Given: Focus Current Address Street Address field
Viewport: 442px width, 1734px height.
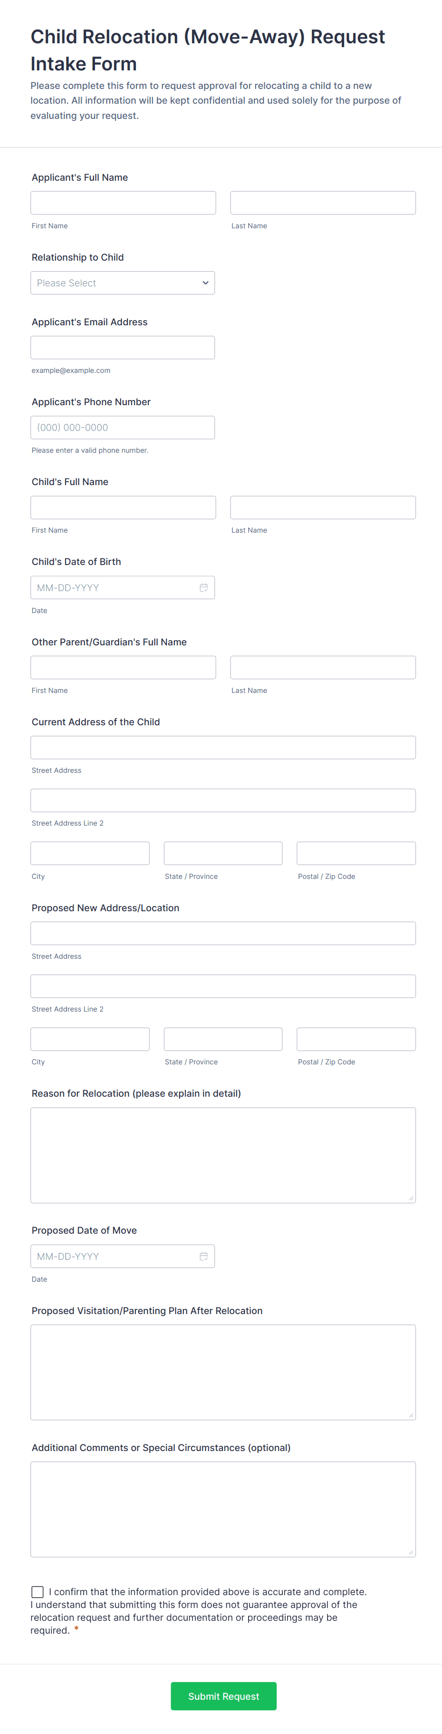Looking at the screenshot, I should [x=223, y=747].
